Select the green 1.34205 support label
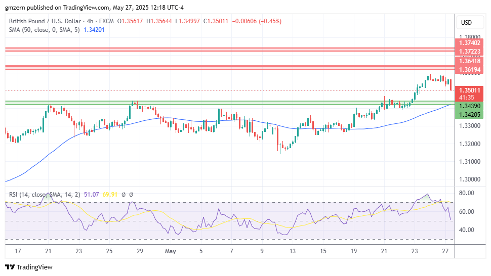 [x=470, y=115]
